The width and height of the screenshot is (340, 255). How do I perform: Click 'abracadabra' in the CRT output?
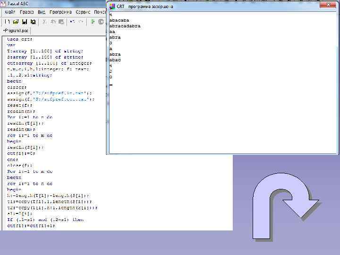pyautogui.click(x=125, y=26)
